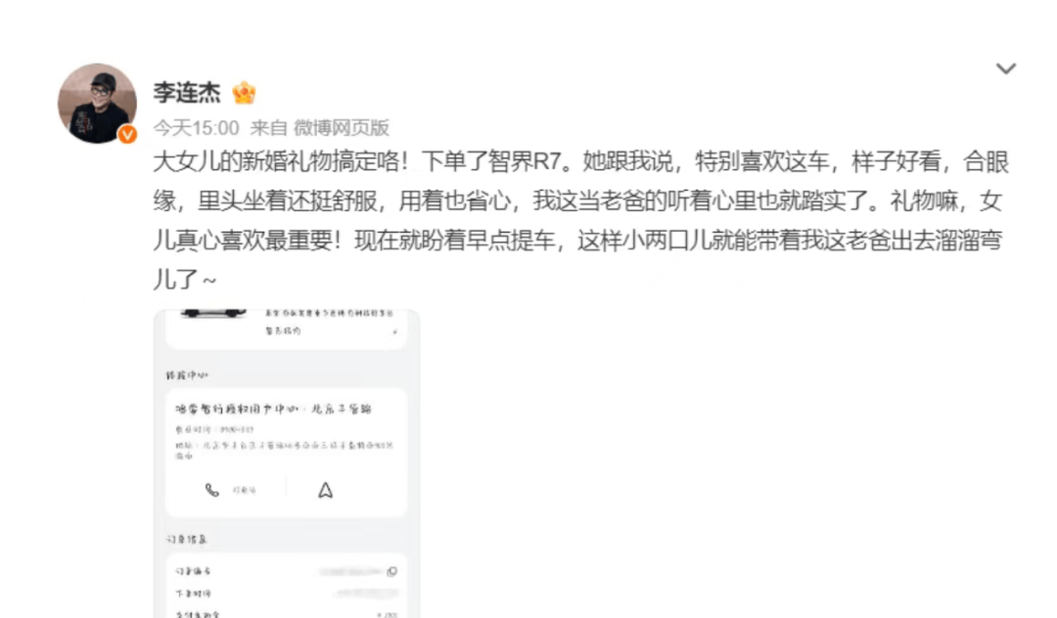Expand the small arrow in top card
This screenshot has width=1057, height=618.
tap(395, 331)
